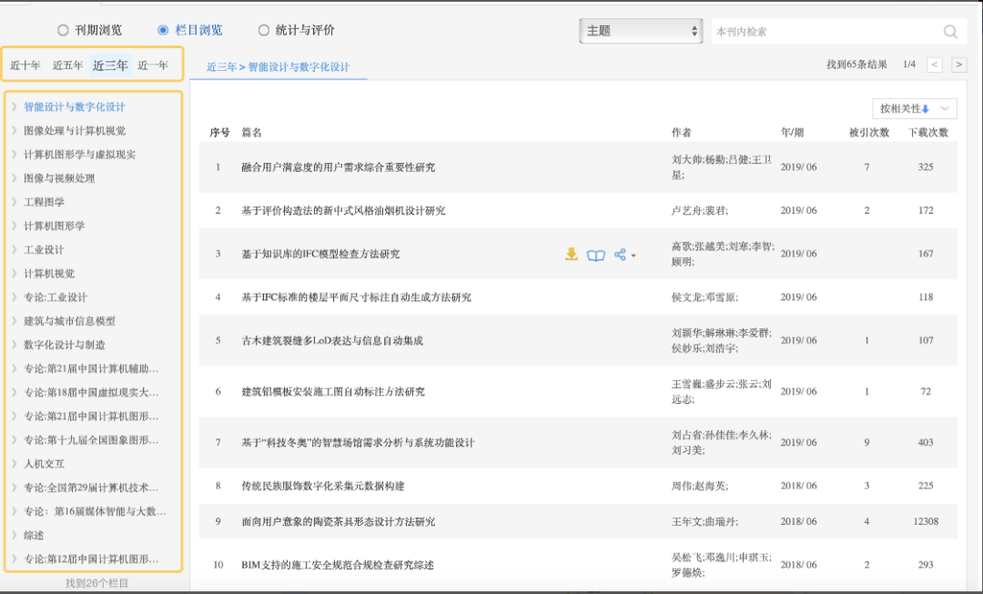Click the 作者 column header
The image size is (983, 594).
682,132
